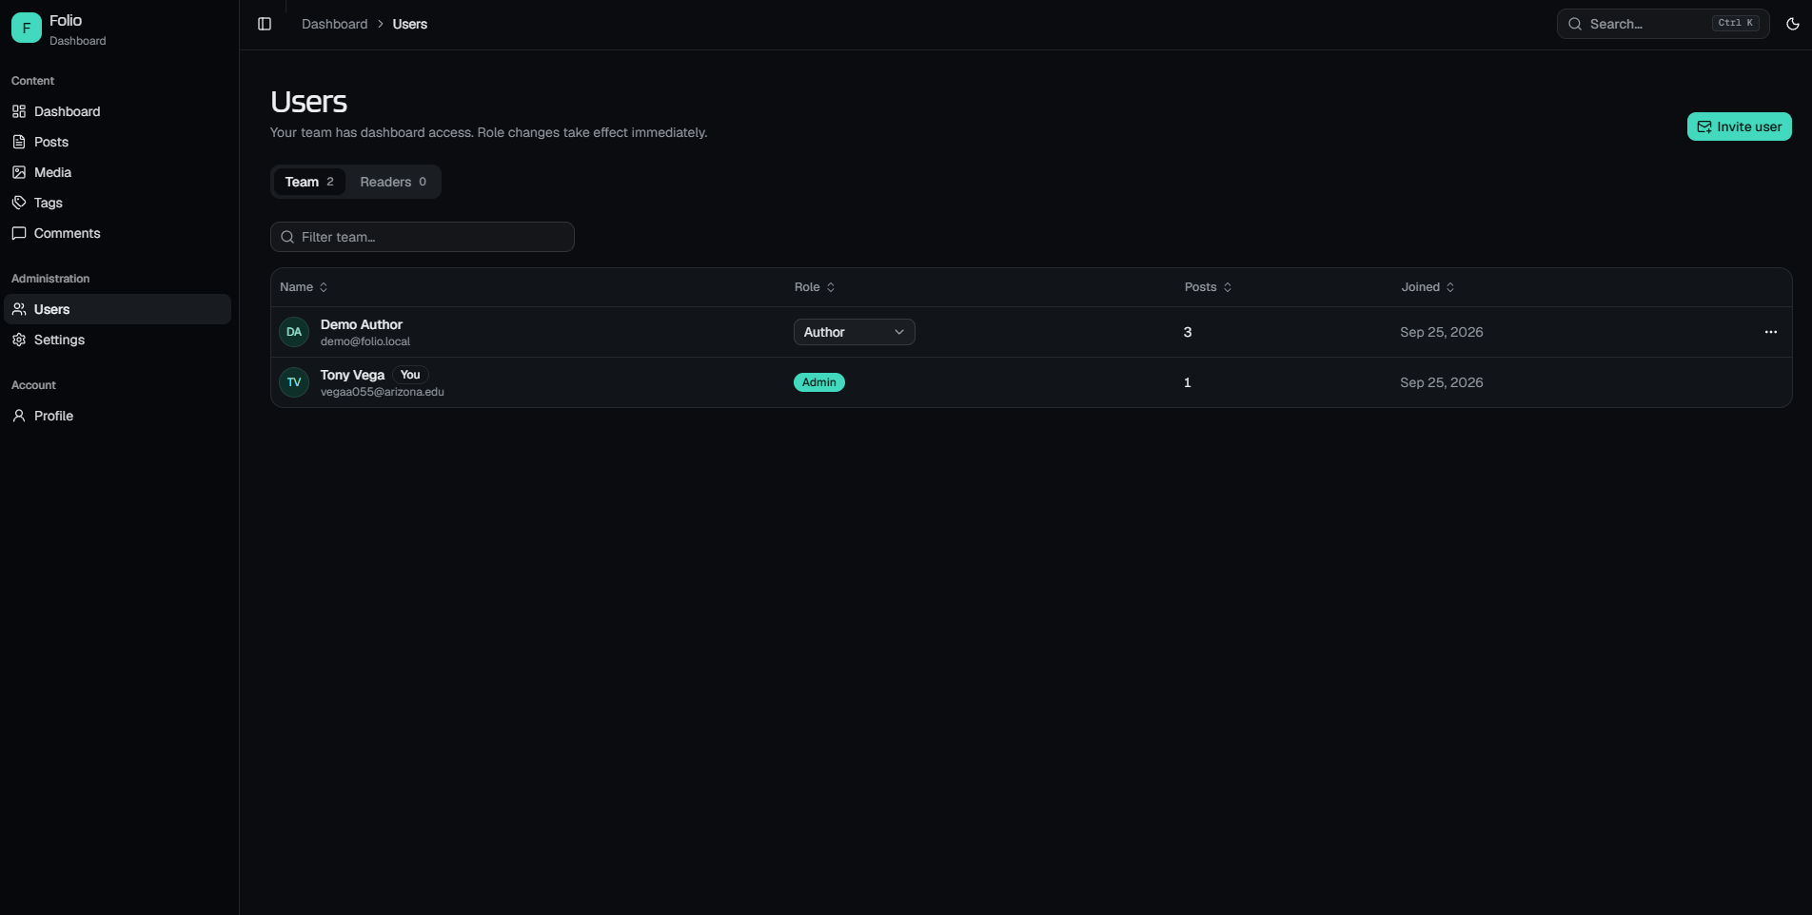Click the magnifier icon in the top search
This screenshot has width=1812, height=915.
(1575, 24)
